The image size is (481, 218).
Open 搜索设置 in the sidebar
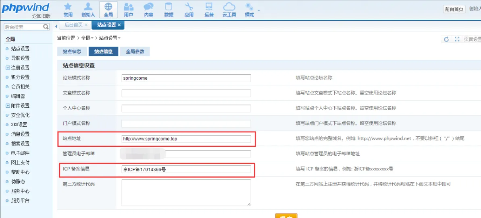click(20, 144)
